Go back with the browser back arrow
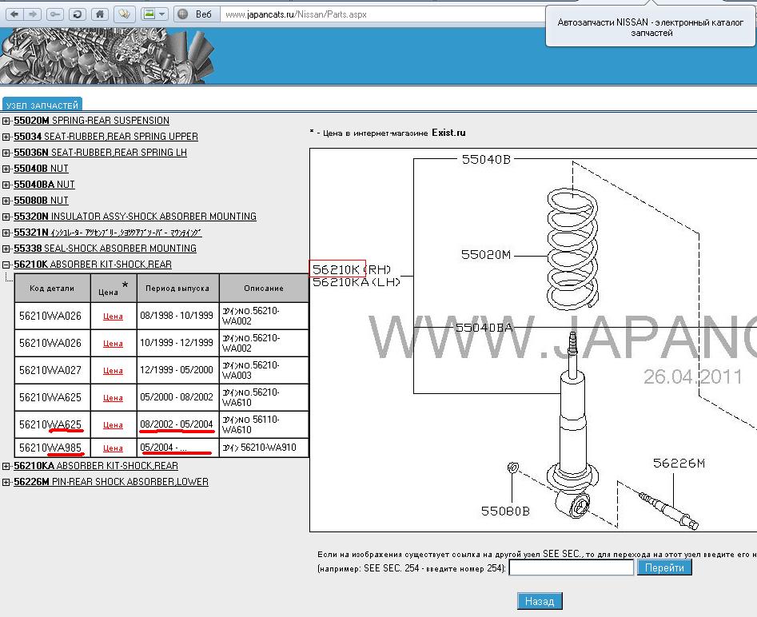This screenshot has width=757, height=617. pyautogui.click(x=14, y=14)
